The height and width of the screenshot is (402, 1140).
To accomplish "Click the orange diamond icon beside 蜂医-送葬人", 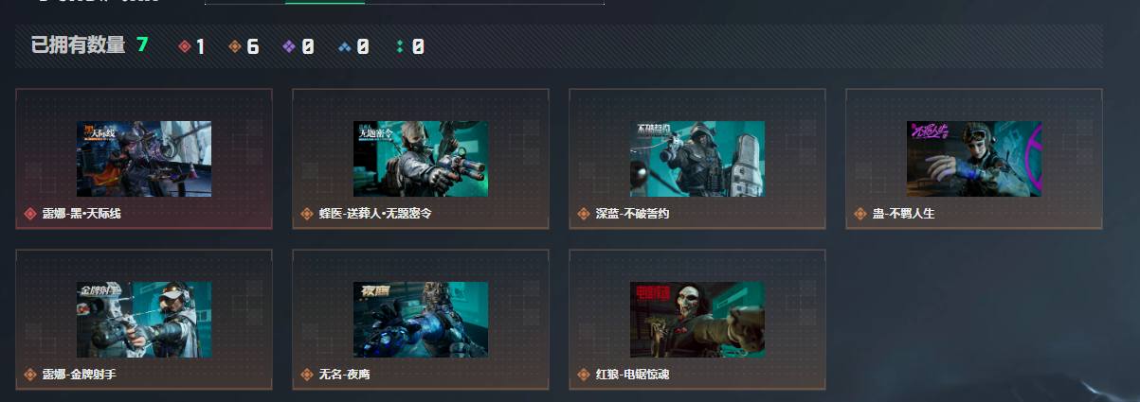I will click(x=307, y=214).
